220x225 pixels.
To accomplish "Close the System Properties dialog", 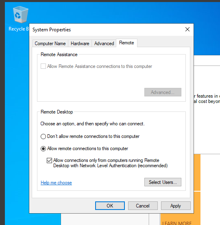I will click(187, 29).
